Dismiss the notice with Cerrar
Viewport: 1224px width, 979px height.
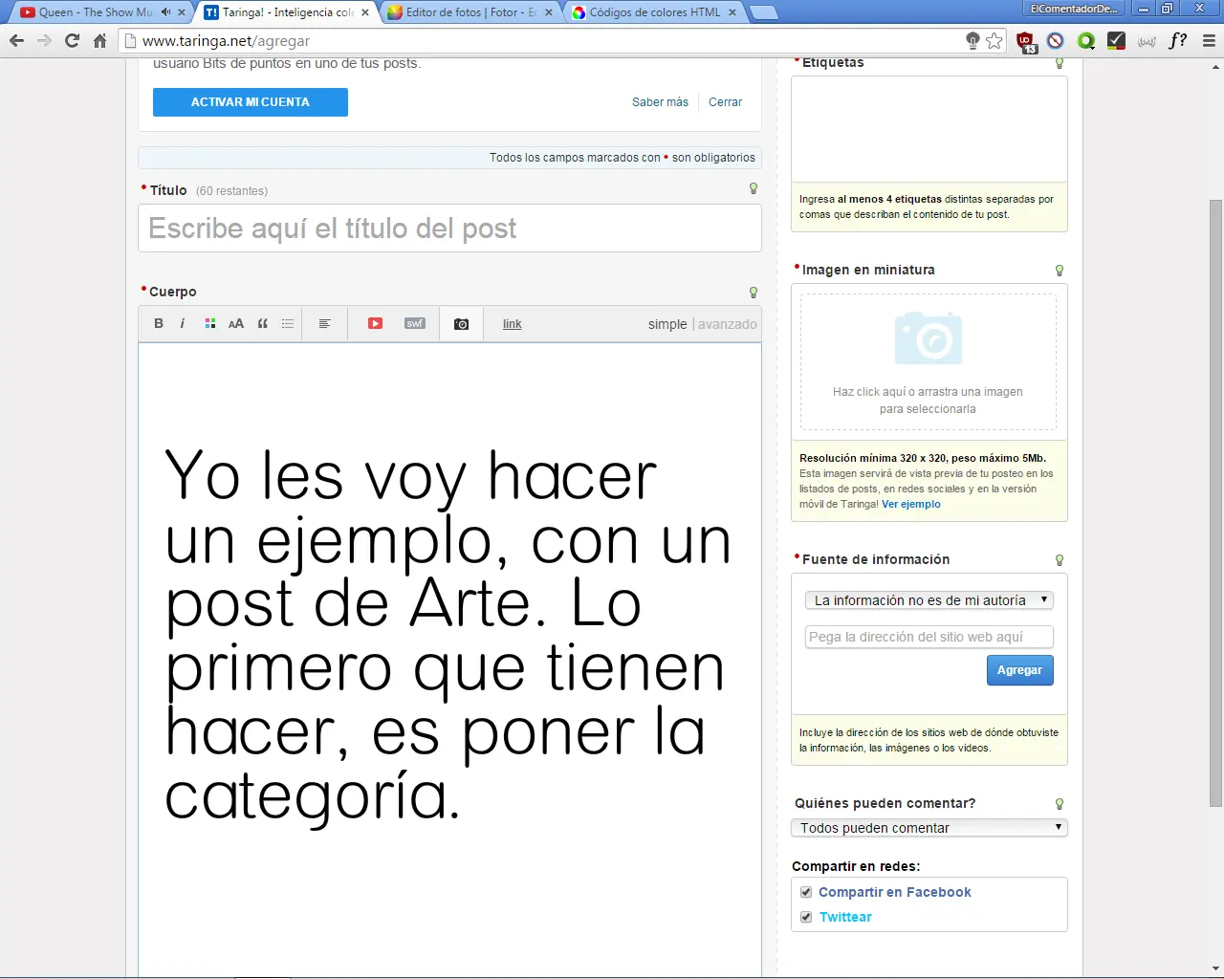click(725, 102)
